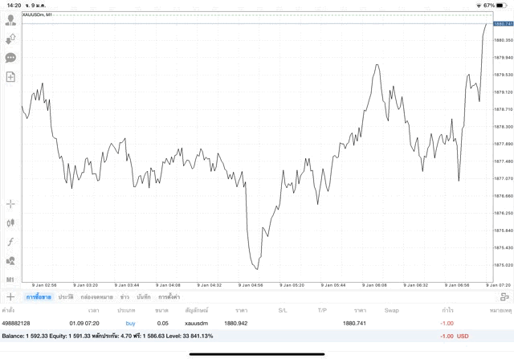
Task: Open the candlestick chart type icon
Action: coord(10,222)
